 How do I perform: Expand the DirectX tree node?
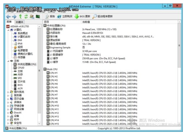pos(8,113)
